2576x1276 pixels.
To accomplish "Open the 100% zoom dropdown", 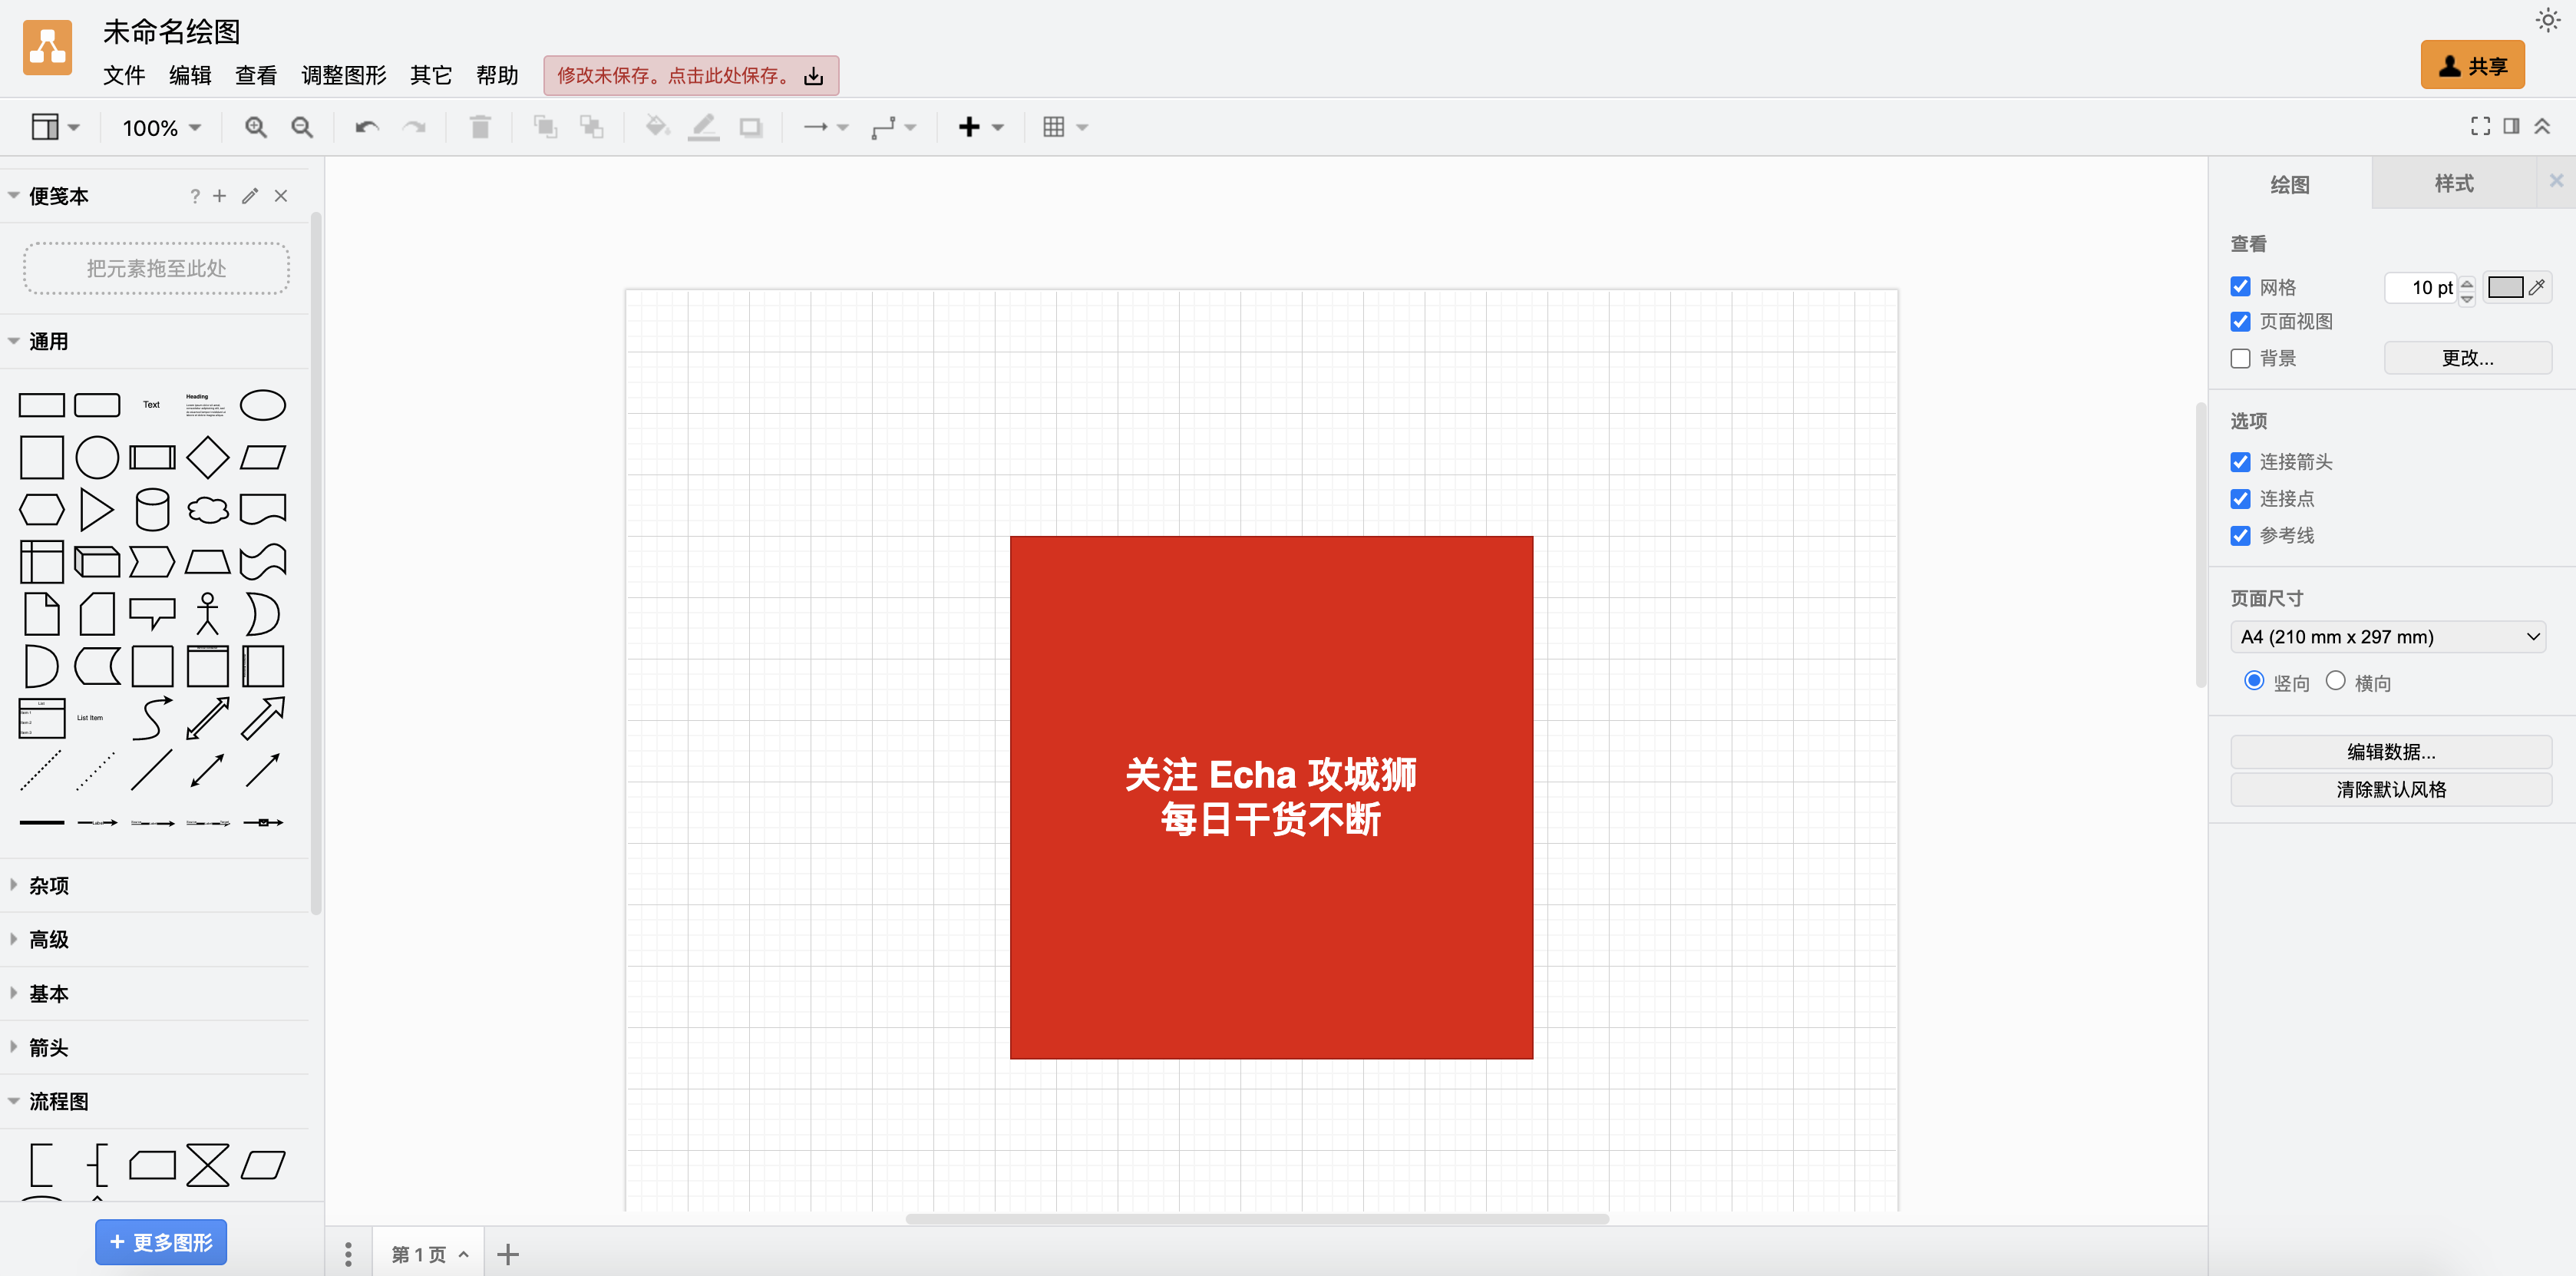I will click(162, 128).
